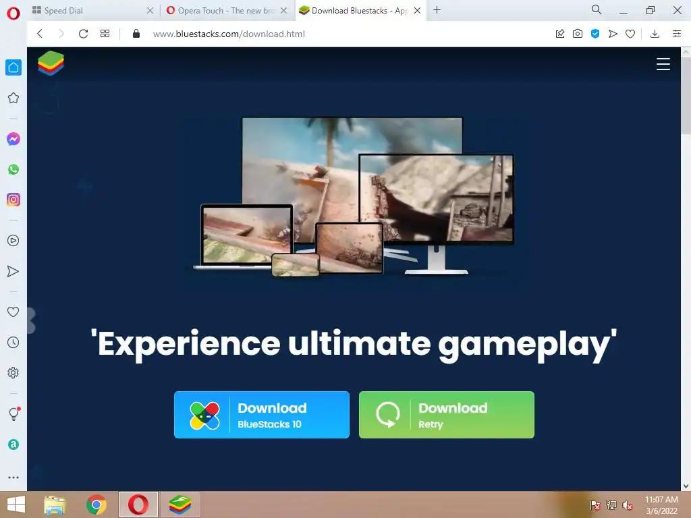691x518 pixels.
Task: Click the scrollbar down arrow
Action: (x=686, y=486)
